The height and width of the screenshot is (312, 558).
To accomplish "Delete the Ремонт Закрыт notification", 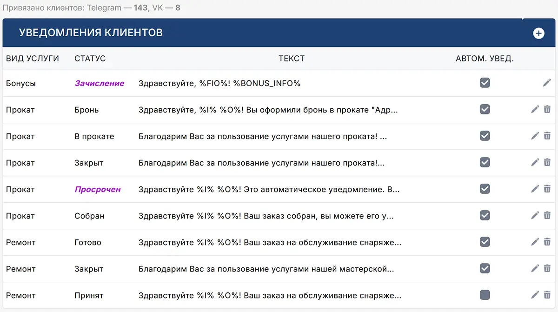I will point(547,268).
